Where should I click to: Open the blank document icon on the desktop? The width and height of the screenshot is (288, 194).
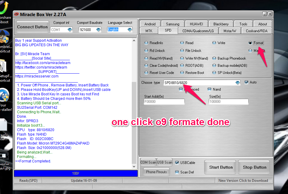(4, 125)
